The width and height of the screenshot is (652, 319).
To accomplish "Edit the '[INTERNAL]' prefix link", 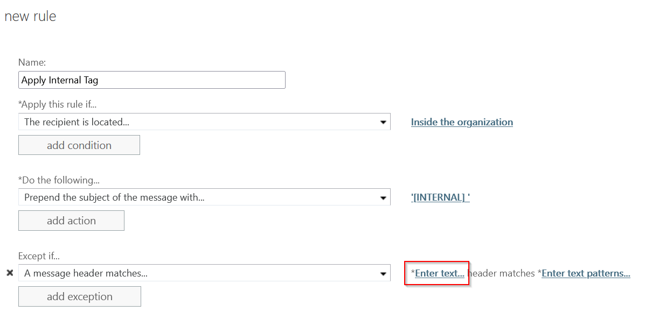I will (440, 197).
